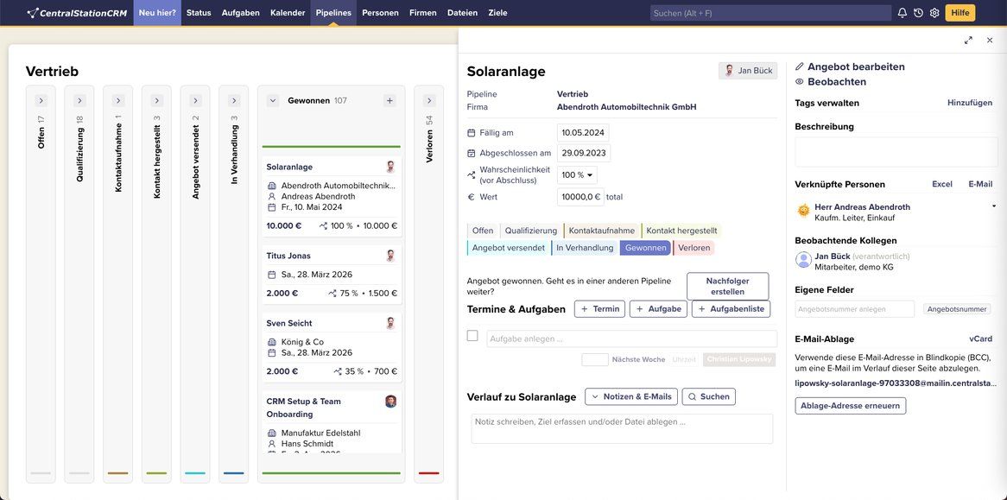Click the yellow Hilfe button
Image resolution: width=1007 pixels, height=500 pixels.
click(x=960, y=13)
